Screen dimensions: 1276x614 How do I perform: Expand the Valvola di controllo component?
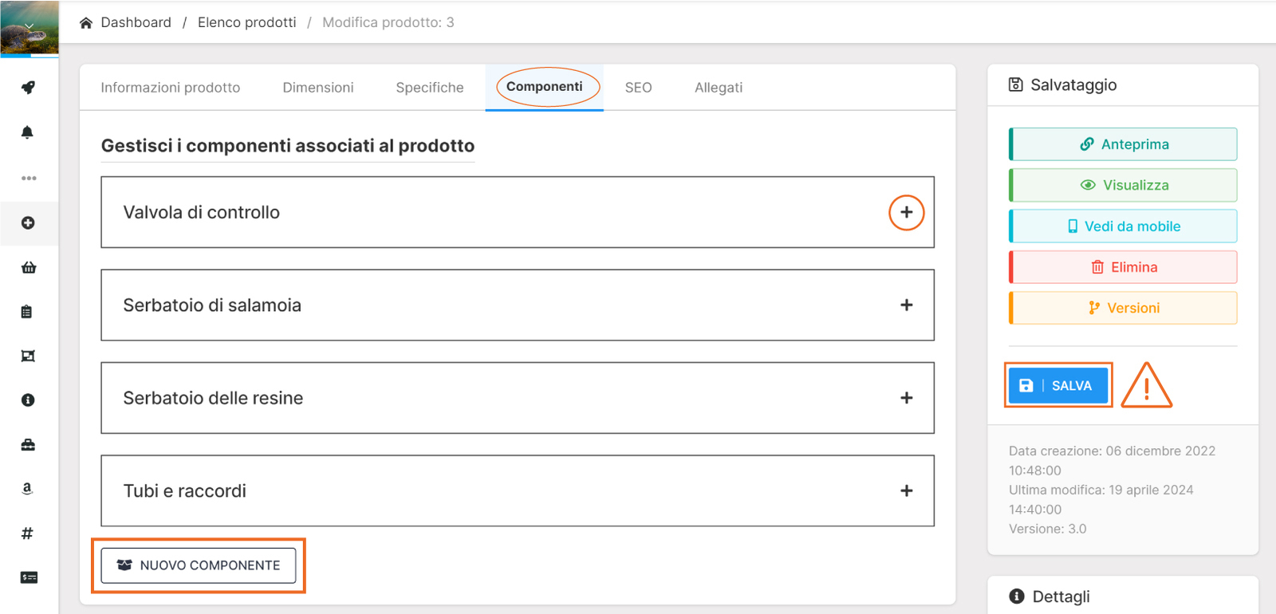tap(906, 213)
